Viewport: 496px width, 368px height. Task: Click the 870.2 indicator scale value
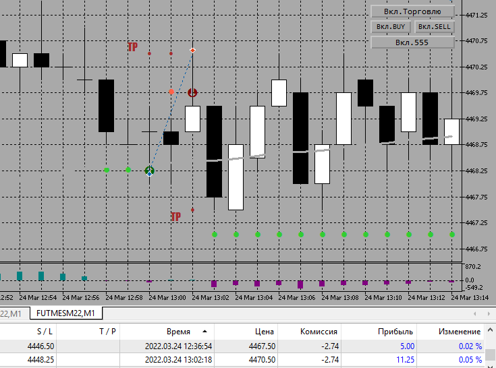tap(473, 267)
